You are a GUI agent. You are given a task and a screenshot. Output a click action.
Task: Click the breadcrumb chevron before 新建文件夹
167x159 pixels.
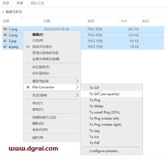[x=3, y=12]
